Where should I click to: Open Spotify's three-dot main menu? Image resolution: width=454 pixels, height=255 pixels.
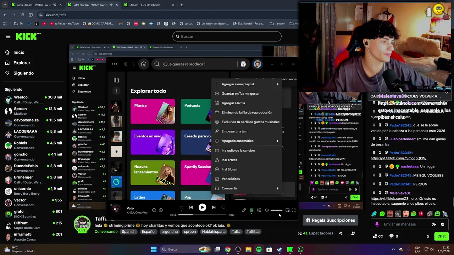click(x=114, y=64)
